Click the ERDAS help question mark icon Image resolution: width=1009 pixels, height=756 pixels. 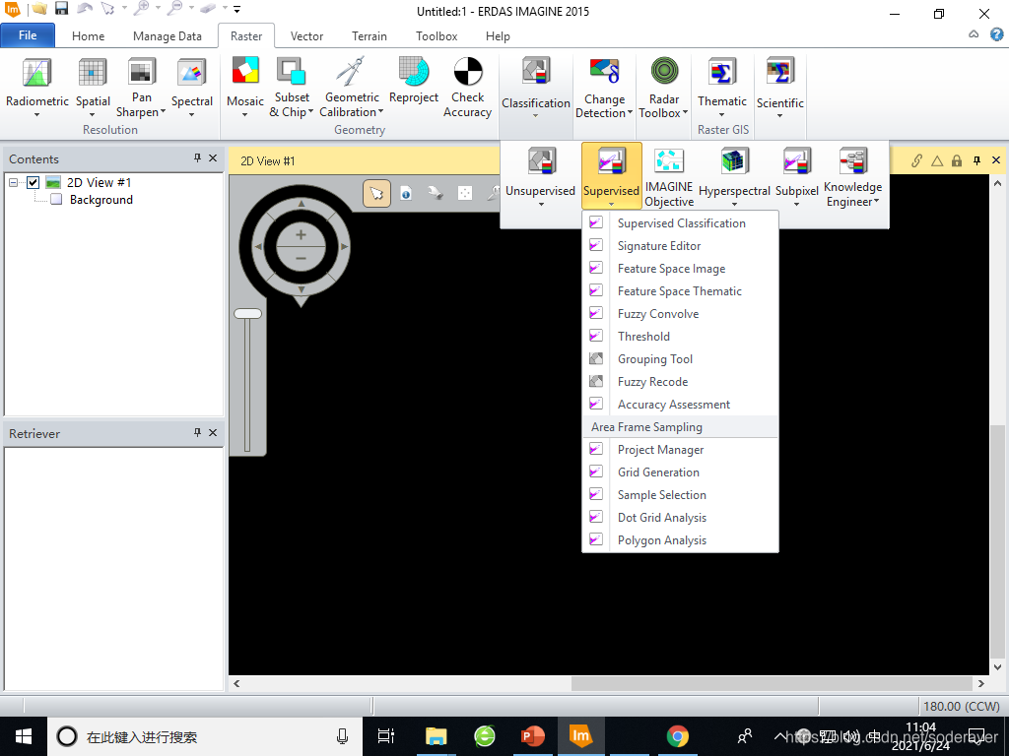tap(997, 34)
